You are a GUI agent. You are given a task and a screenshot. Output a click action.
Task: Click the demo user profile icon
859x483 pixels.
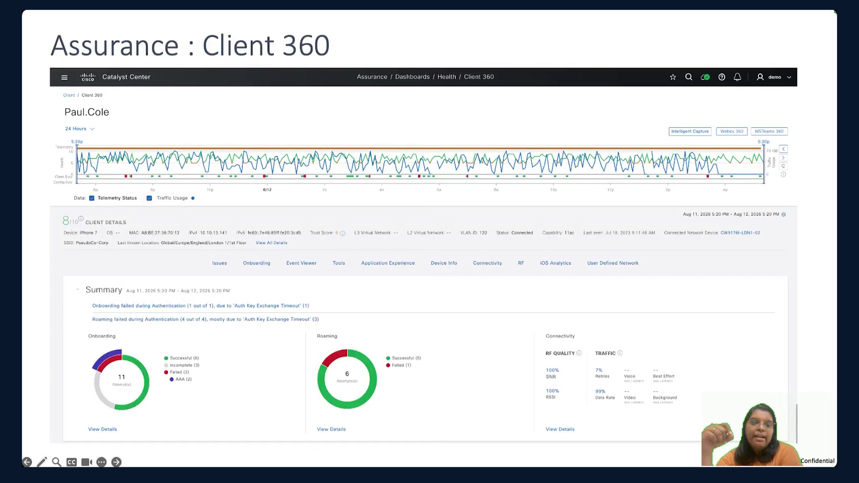(760, 77)
